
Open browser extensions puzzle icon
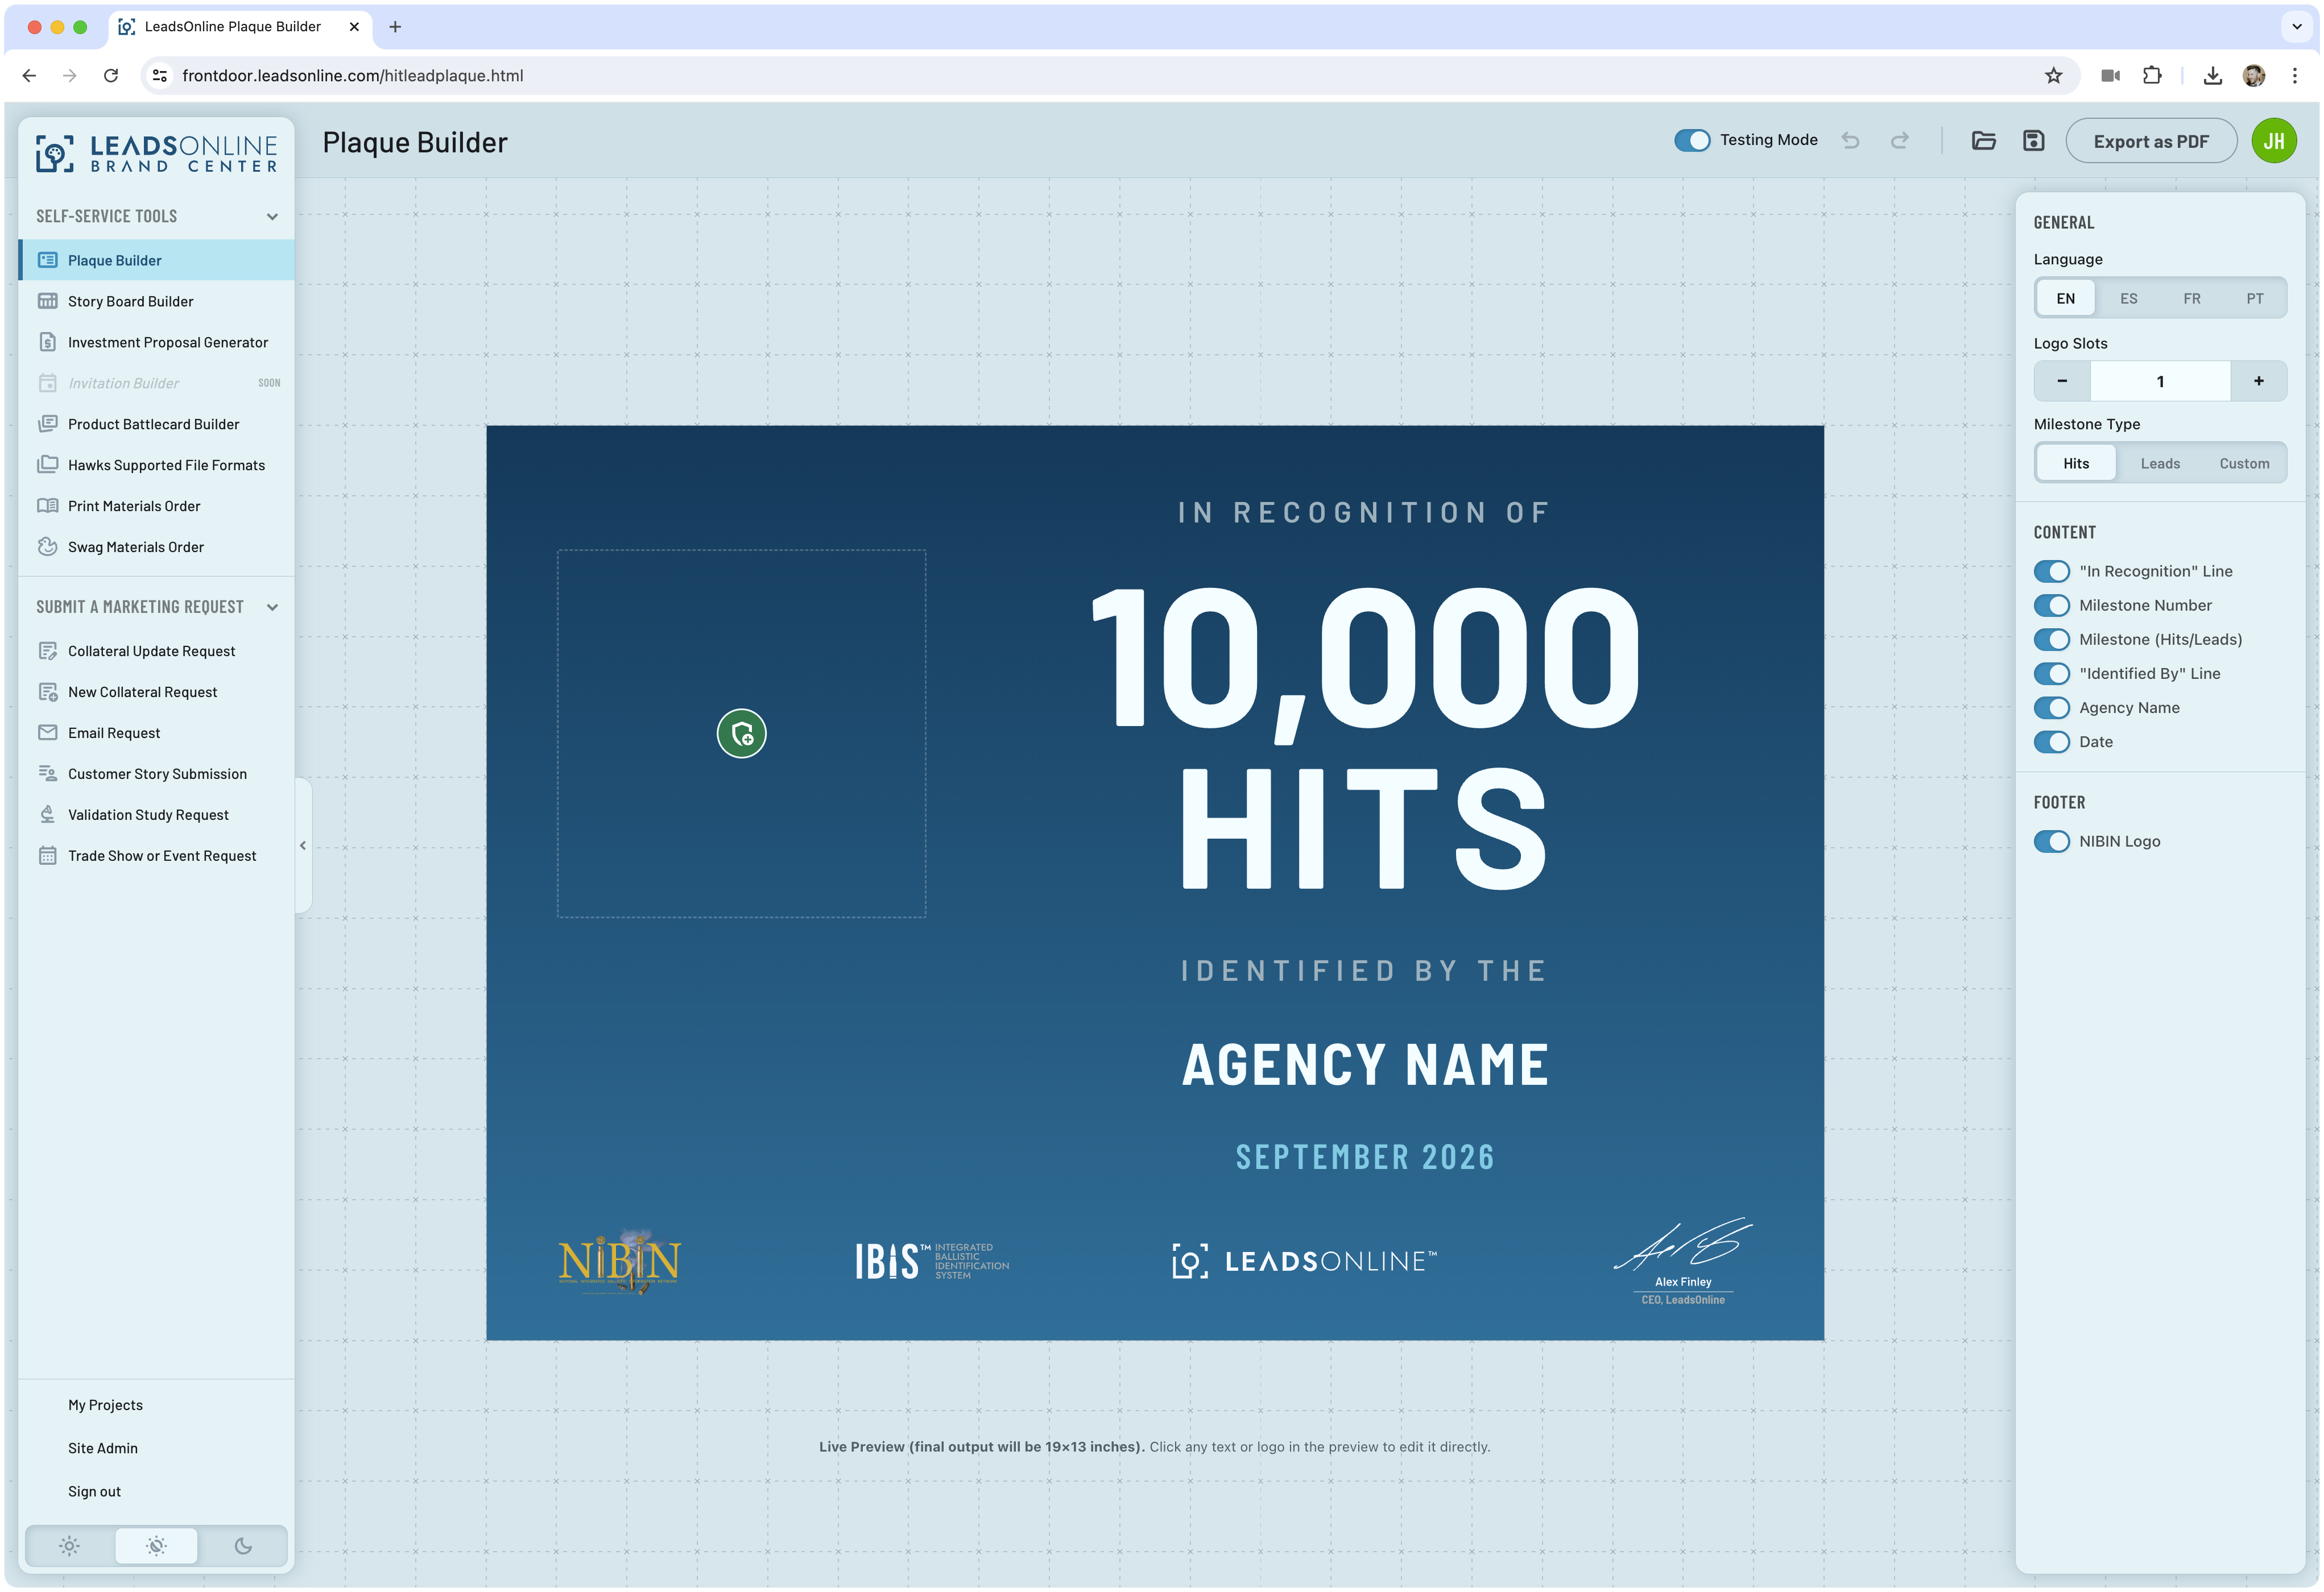click(2152, 76)
